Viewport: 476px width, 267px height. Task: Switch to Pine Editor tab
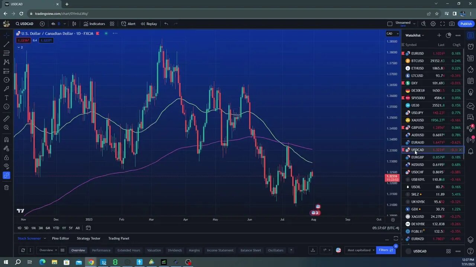tap(61, 238)
